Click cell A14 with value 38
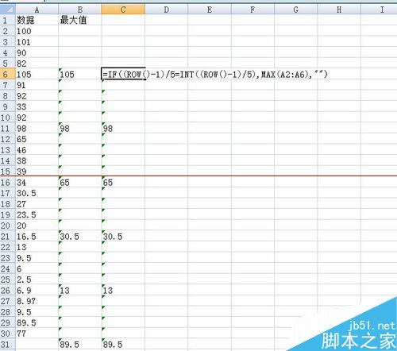This screenshot has height=351, width=397. click(x=37, y=160)
